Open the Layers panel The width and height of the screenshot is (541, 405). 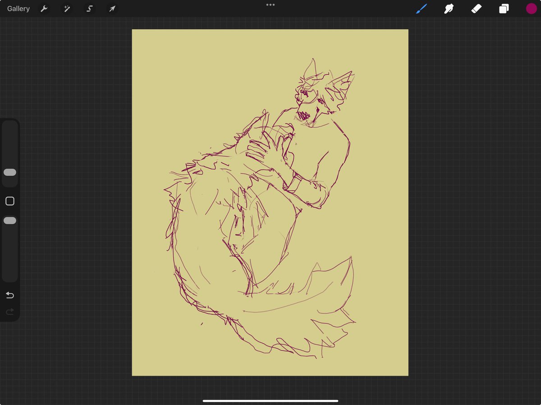click(x=504, y=9)
